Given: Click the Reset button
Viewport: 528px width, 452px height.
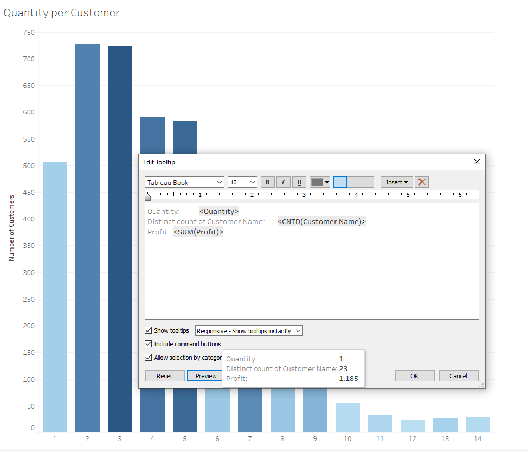Looking at the screenshot, I should pos(165,376).
